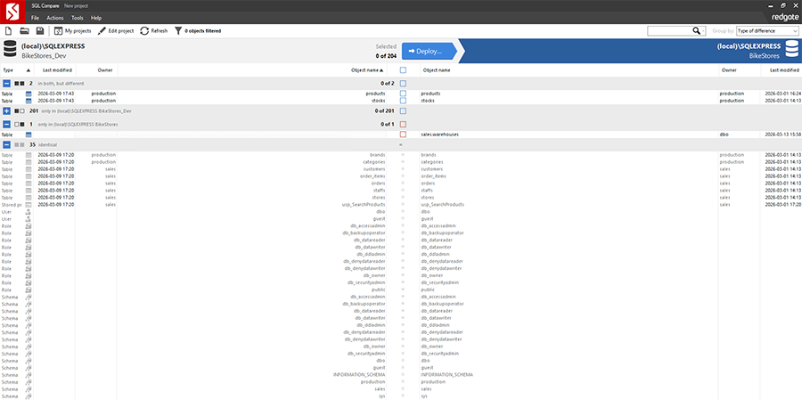The image size is (802, 408).
Task: Click the Save project disk icon
Action: (38, 30)
